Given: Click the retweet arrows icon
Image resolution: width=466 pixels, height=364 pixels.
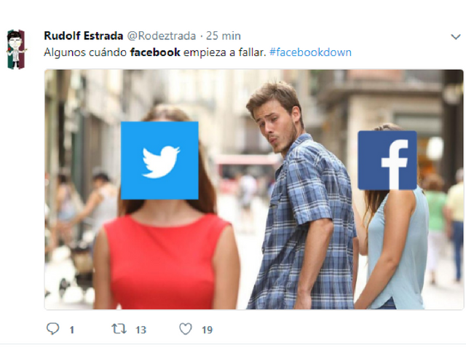Looking at the screenshot, I should click(119, 329).
